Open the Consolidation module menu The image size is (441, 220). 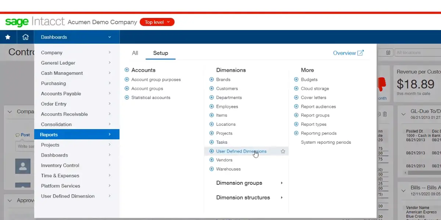tap(77, 124)
